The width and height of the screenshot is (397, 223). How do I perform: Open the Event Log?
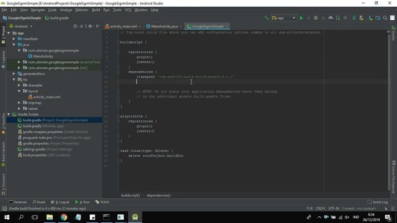click(378, 202)
